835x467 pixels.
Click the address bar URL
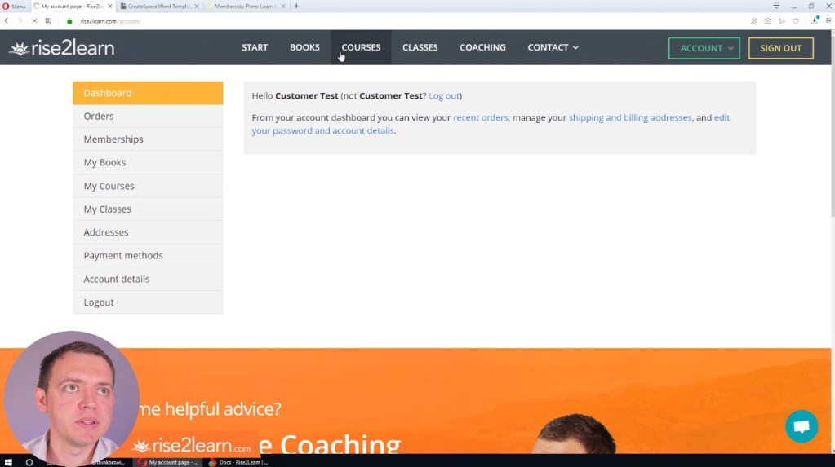[111, 21]
